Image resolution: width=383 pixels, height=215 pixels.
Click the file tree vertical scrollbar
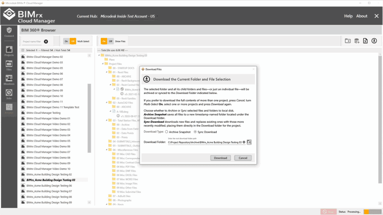pos(380,120)
